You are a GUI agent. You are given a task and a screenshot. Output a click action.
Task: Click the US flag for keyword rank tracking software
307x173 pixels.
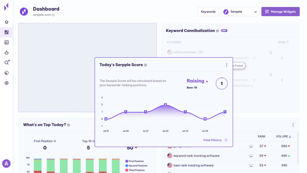click(x=170, y=156)
